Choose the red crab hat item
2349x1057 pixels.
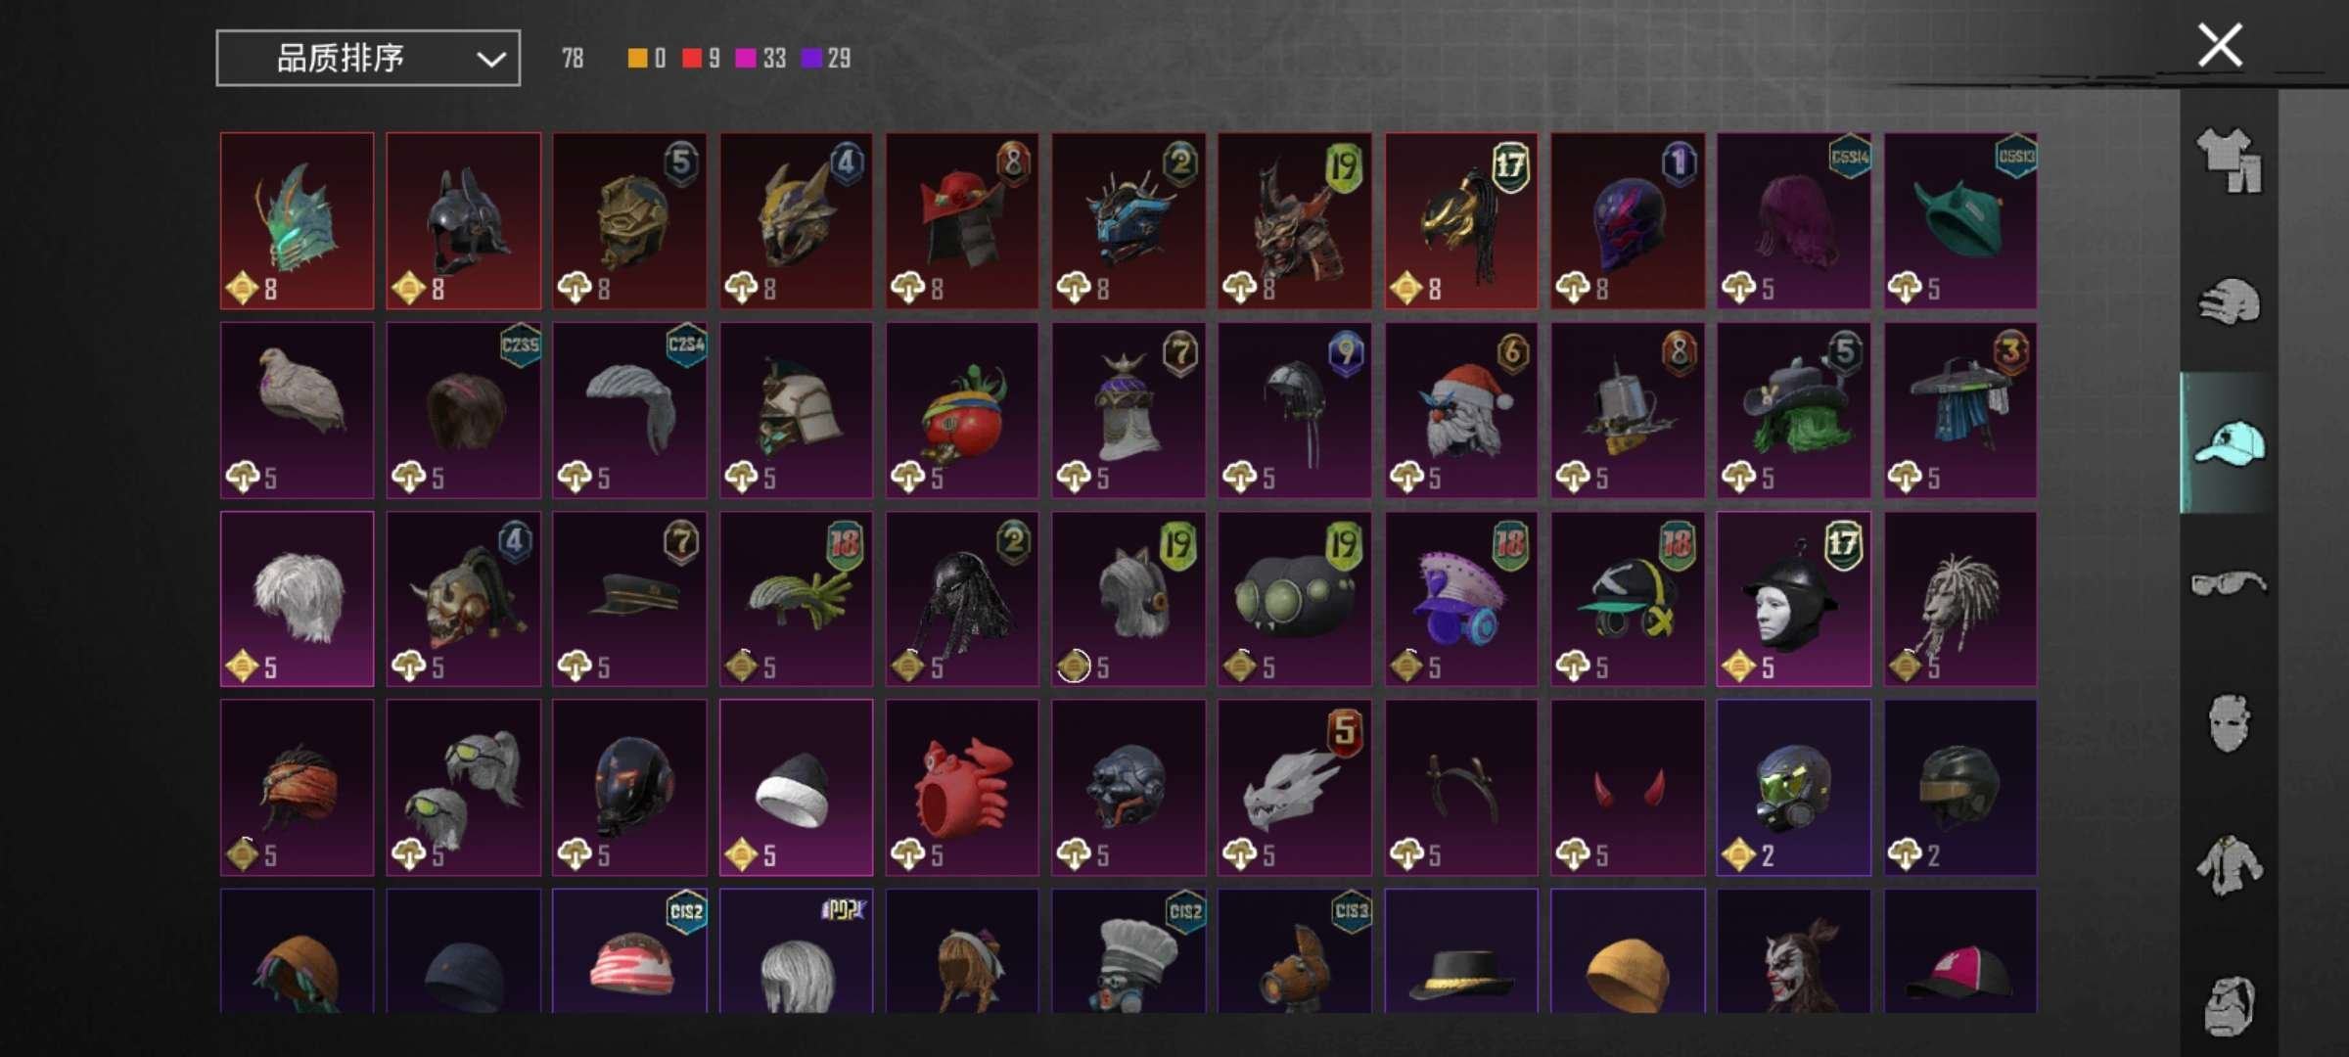tap(962, 788)
